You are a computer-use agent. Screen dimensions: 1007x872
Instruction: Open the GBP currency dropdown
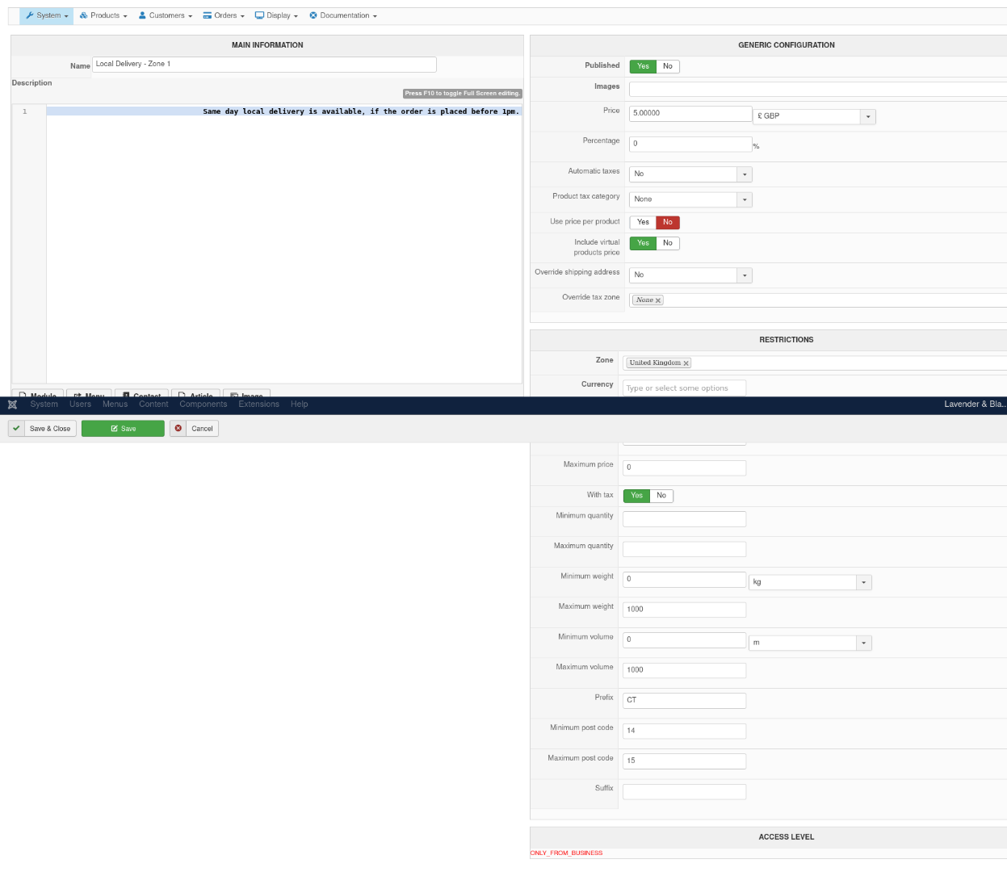coord(815,116)
